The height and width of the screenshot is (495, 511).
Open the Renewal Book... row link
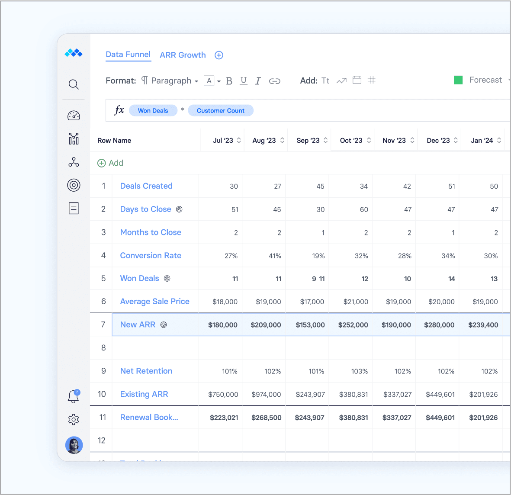coord(149,417)
